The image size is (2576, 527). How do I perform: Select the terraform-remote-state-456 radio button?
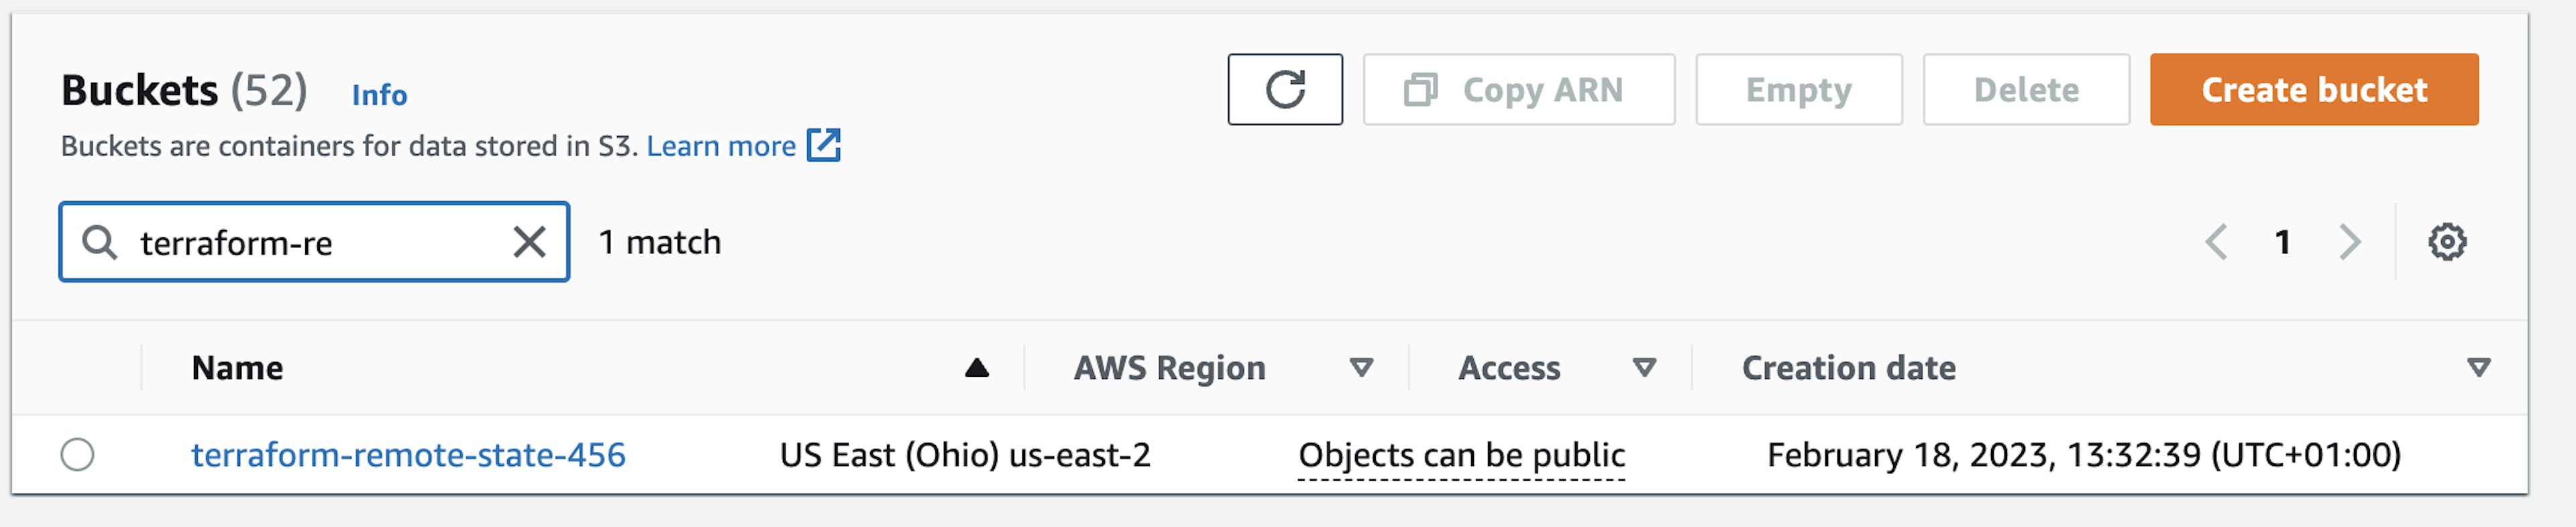pos(77,455)
